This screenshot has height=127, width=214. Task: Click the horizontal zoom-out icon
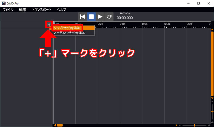180,125
